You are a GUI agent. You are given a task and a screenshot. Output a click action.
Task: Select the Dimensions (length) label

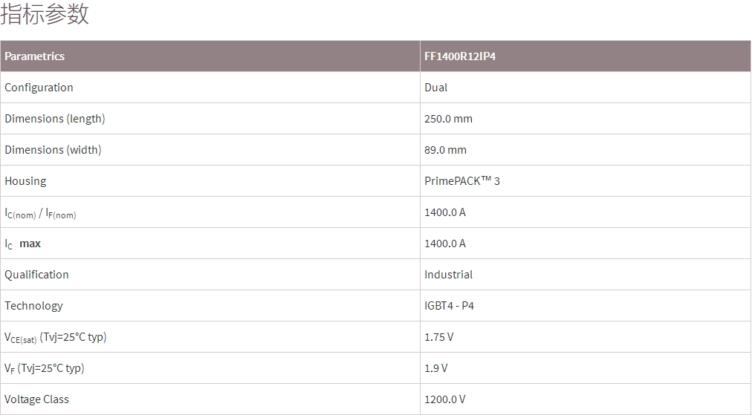(x=55, y=119)
